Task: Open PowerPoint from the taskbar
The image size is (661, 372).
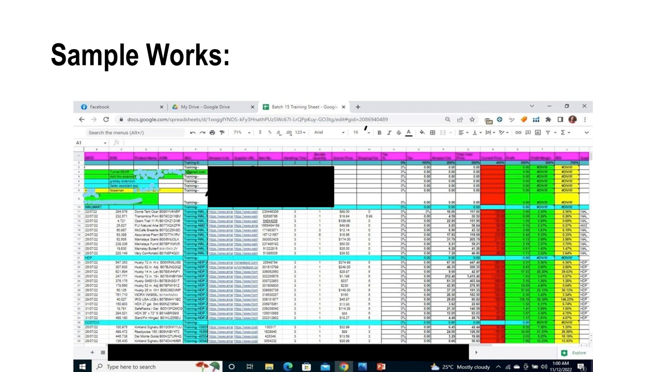Action: coord(381,367)
